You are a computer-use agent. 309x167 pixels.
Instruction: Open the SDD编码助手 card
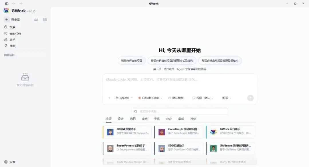tap(179, 148)
